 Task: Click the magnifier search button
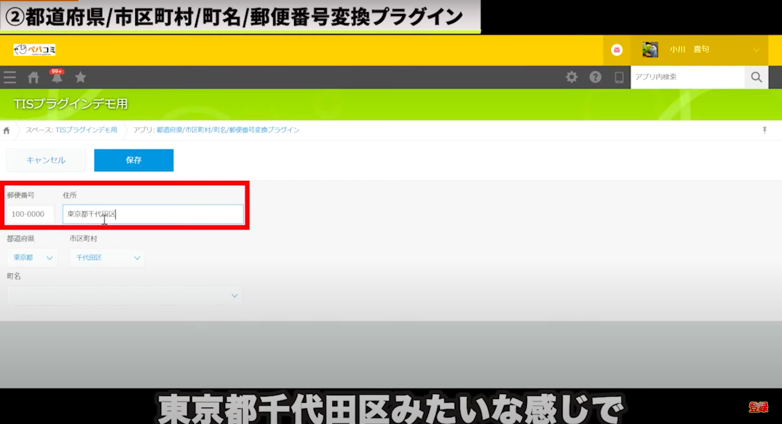coord(756,78)
